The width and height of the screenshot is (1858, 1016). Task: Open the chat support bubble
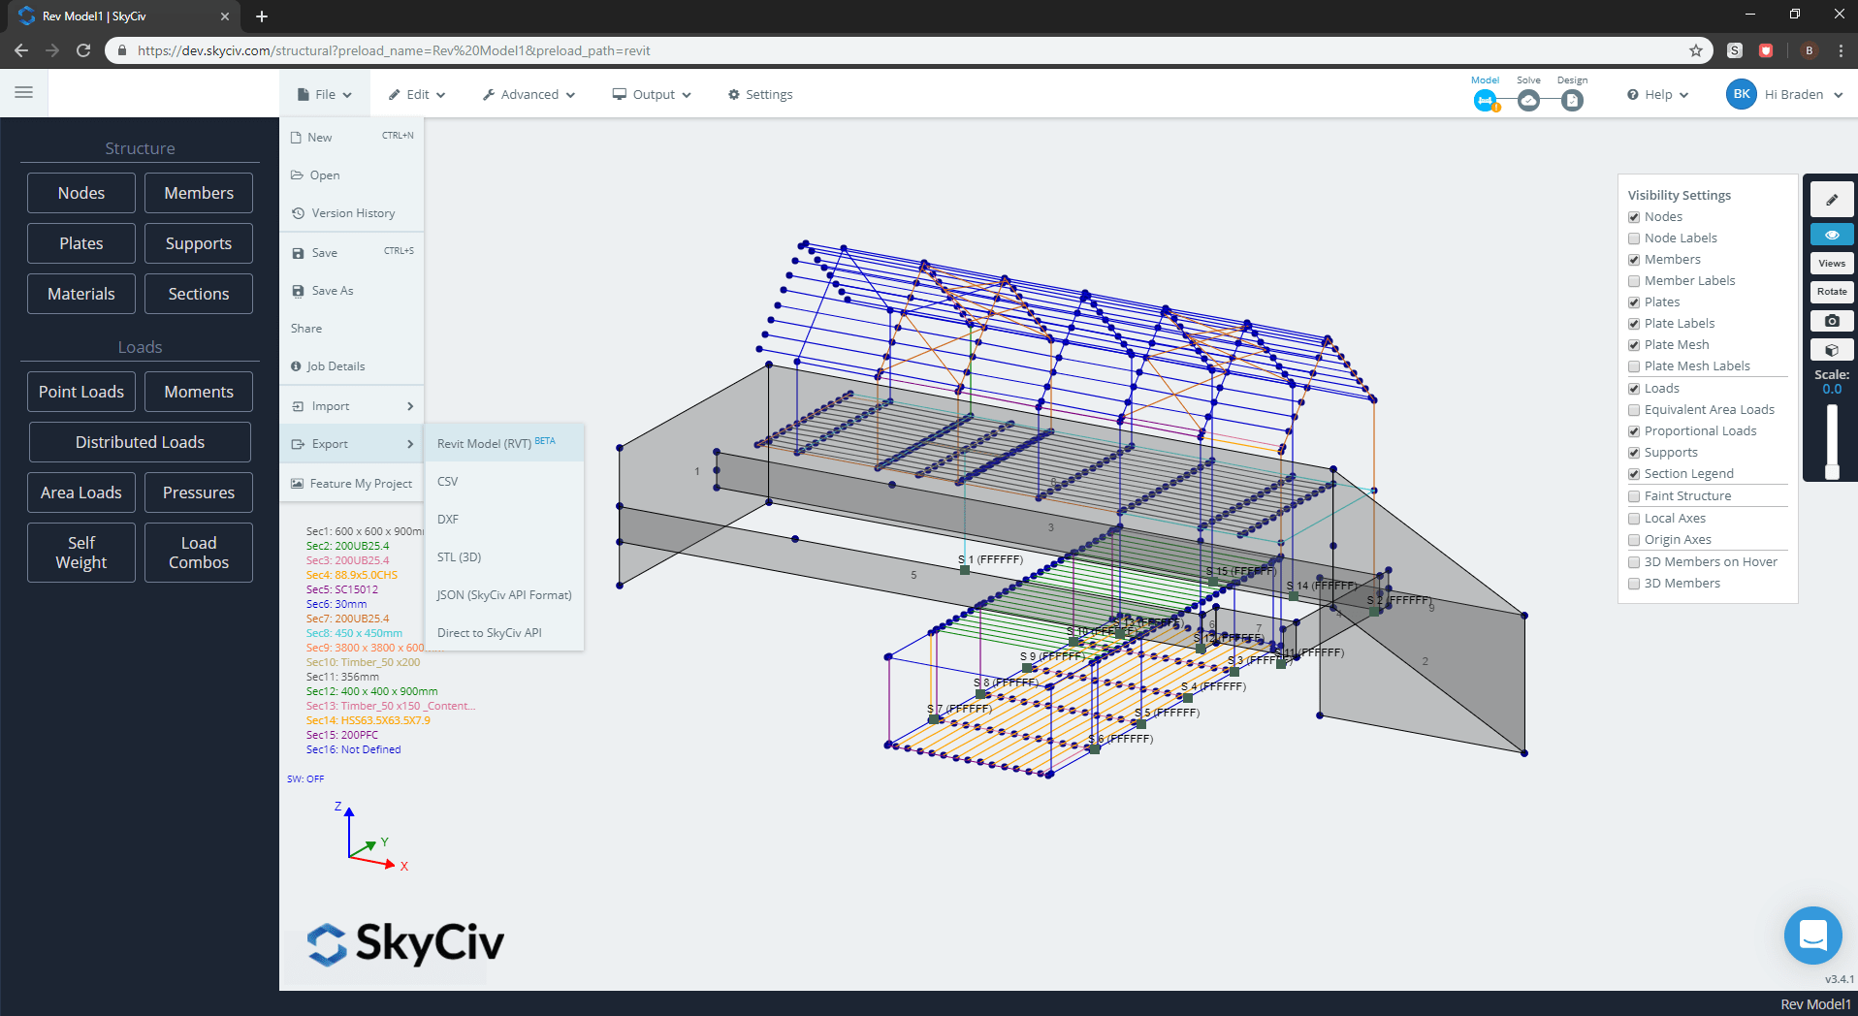click(1813, 935)
